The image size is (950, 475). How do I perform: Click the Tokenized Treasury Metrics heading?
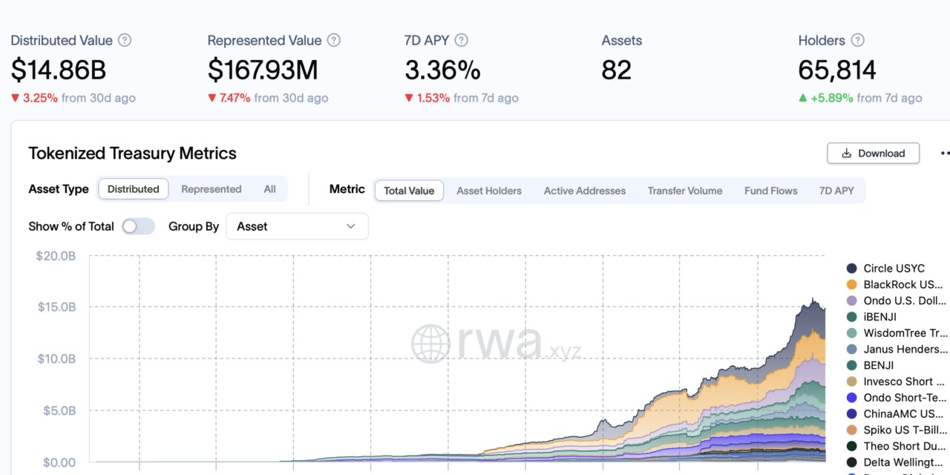133,154
